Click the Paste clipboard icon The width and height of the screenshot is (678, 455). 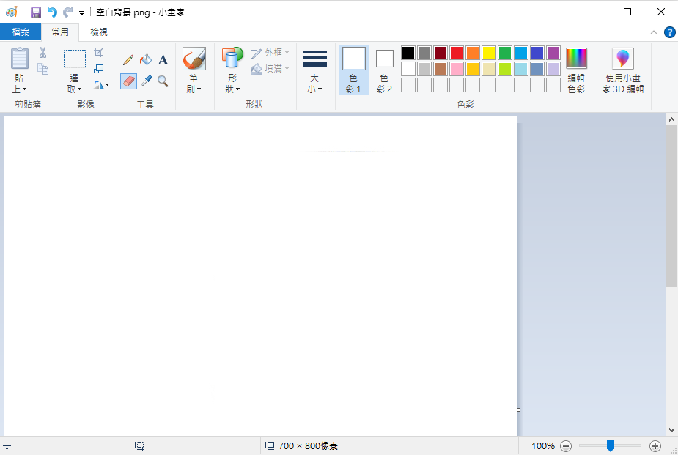point(20,58)
